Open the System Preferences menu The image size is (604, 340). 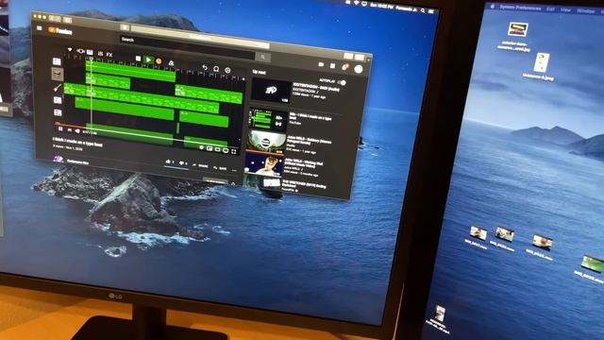click(x=520, y=8)
